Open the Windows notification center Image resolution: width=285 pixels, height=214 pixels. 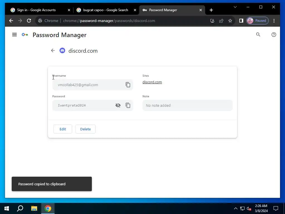[x=276, y=208]
